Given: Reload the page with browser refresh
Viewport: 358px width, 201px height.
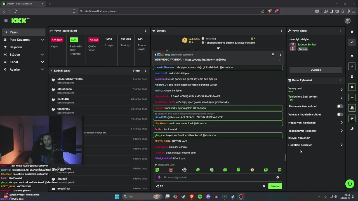Looking at the screenshot, I should click(x=15, y=11).
